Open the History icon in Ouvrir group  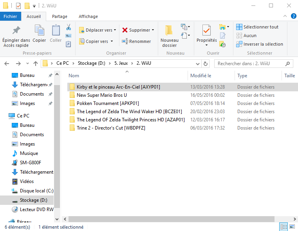pos(222,44)
